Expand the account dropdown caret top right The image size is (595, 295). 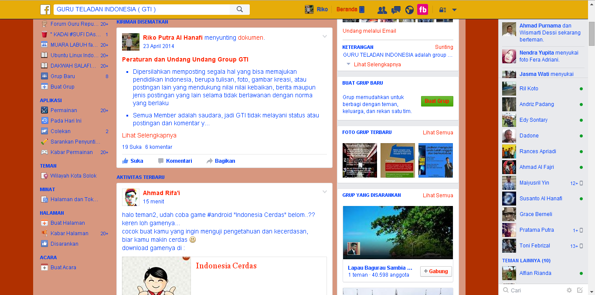454,9
